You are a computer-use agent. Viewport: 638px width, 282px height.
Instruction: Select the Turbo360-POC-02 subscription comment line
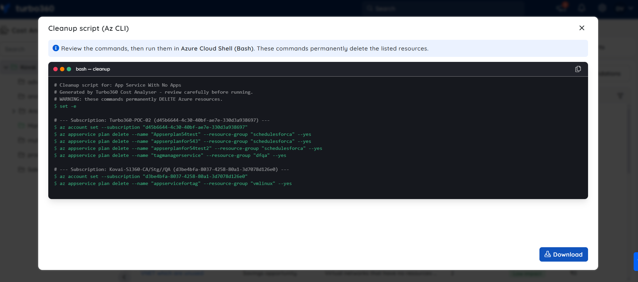(162, 120)
